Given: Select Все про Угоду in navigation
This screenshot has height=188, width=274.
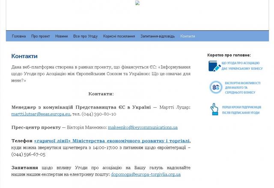Looking at the screenshot, I should 85,36.
